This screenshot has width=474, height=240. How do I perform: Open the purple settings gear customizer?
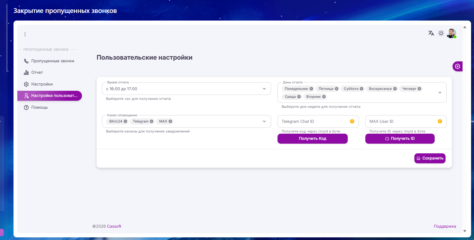[x=457, y=66]
